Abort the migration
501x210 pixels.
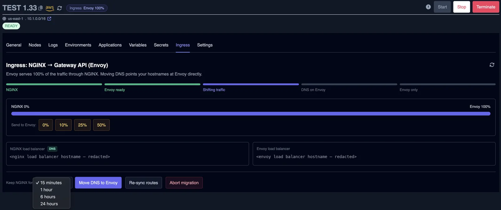[x=184, y=183]
